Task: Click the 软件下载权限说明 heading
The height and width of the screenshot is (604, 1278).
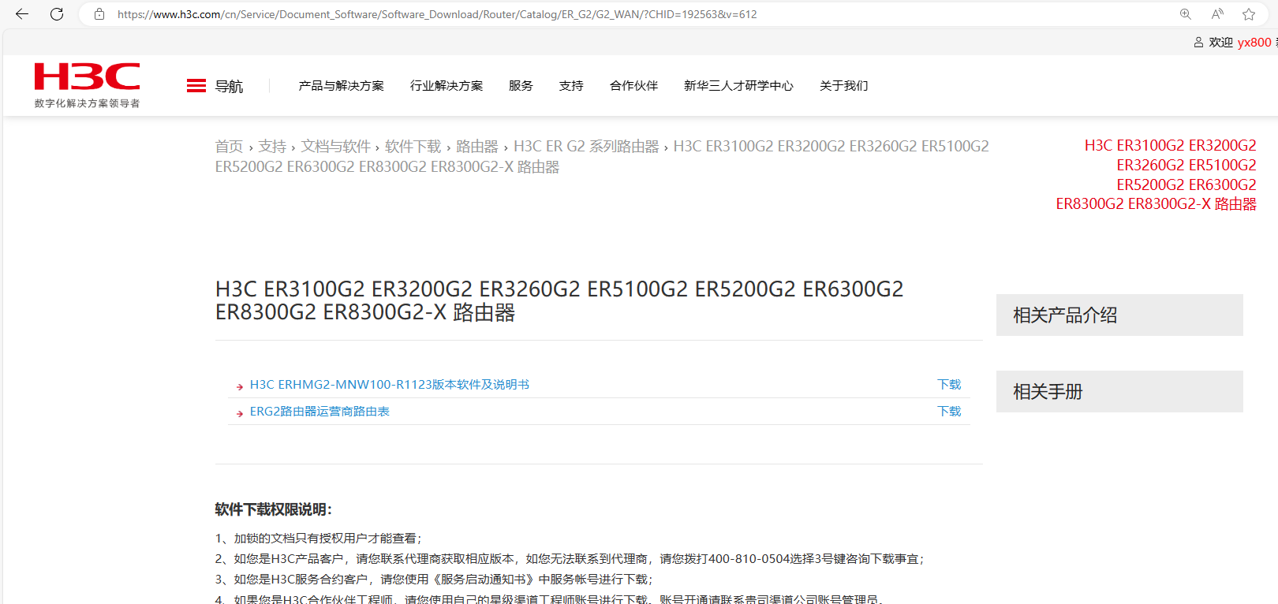Action: [273, 509]
